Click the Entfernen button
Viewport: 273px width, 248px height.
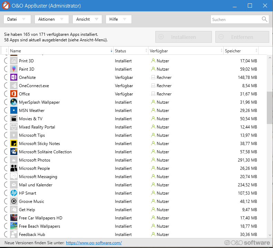(242, 37)
